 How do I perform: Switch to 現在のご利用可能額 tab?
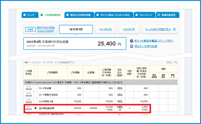(x=79, y=15)
